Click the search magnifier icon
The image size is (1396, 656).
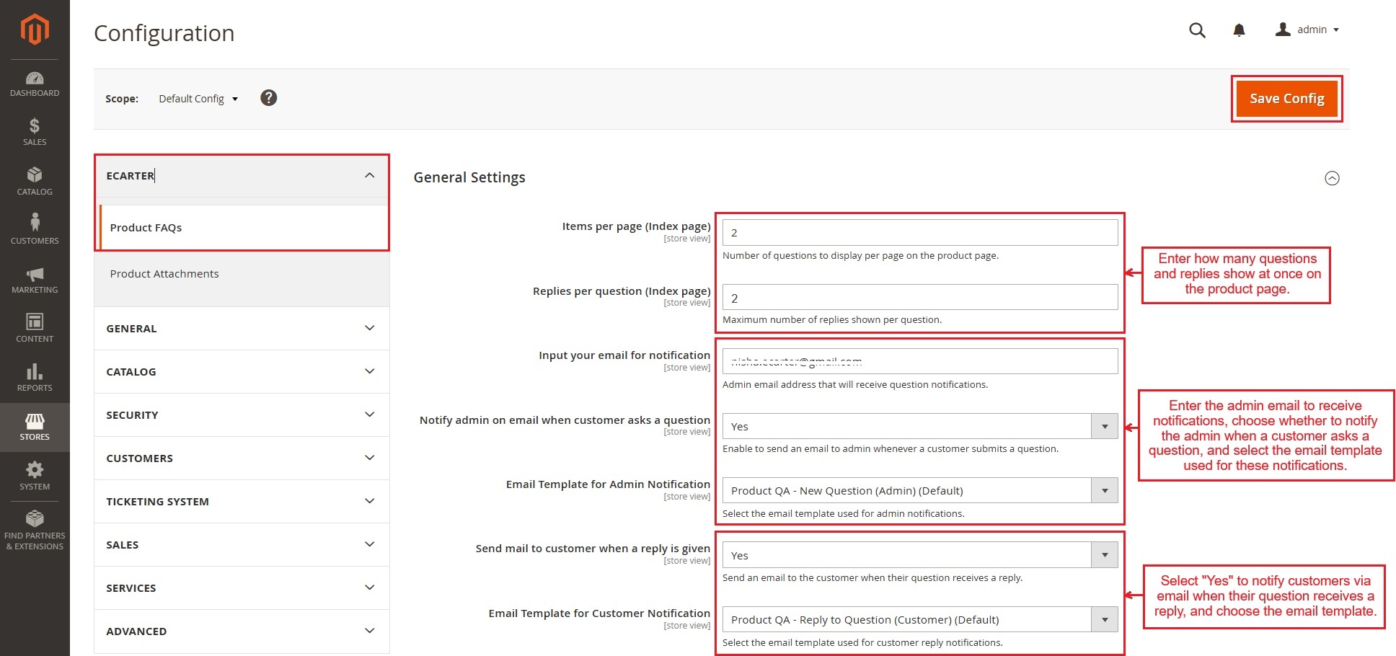[1197, 30]
